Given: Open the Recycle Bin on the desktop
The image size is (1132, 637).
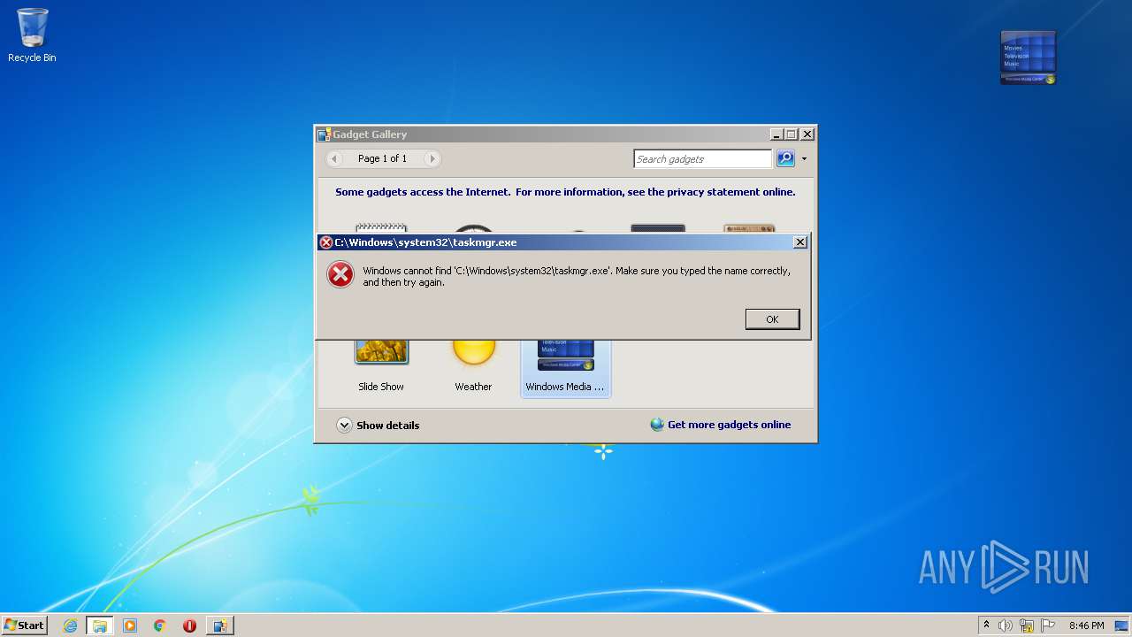Looking at the screenshot, I should coord(32,35).
